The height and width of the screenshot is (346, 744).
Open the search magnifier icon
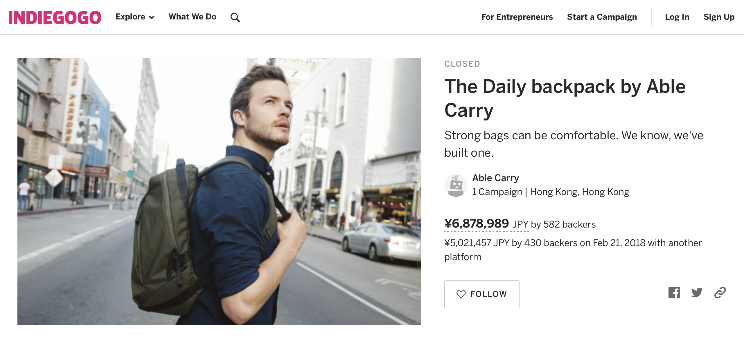[235, 17]
